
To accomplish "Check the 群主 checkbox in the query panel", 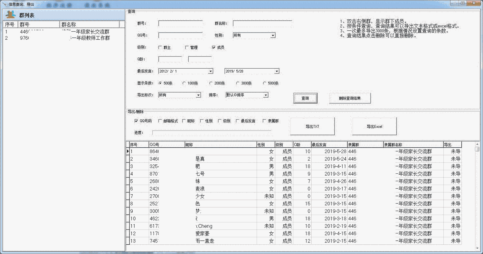I will coord(160,47).
